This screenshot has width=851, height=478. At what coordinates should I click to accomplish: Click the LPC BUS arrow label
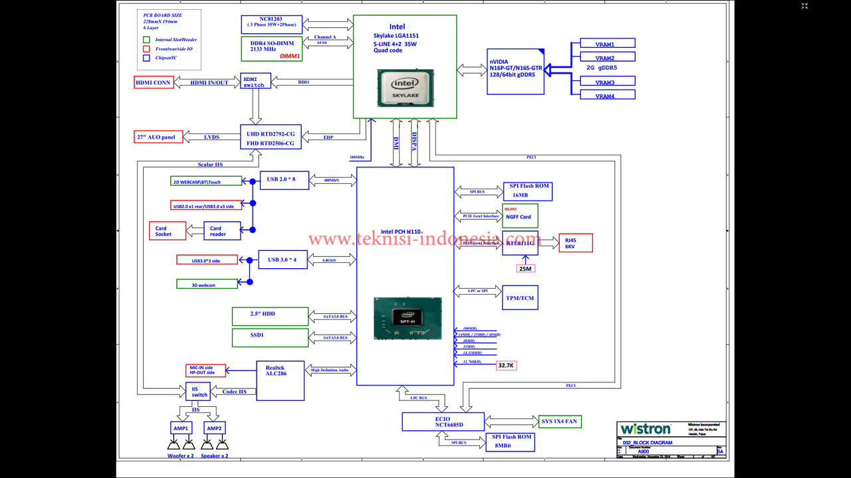pos(418,398)
